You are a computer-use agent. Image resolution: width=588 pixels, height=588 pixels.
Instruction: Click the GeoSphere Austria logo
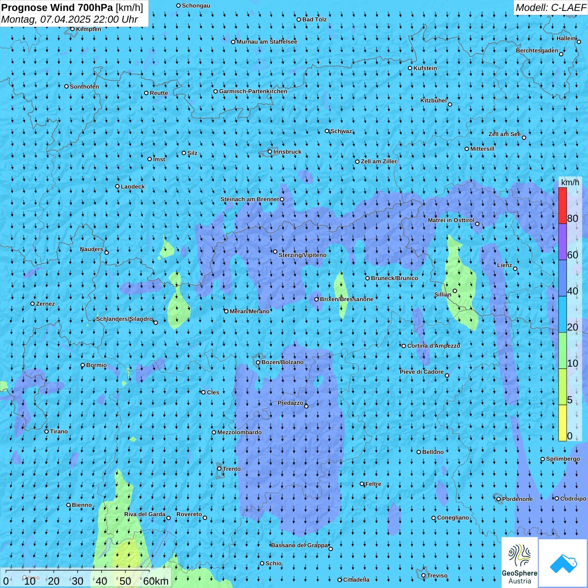click(x=520, y=562)
